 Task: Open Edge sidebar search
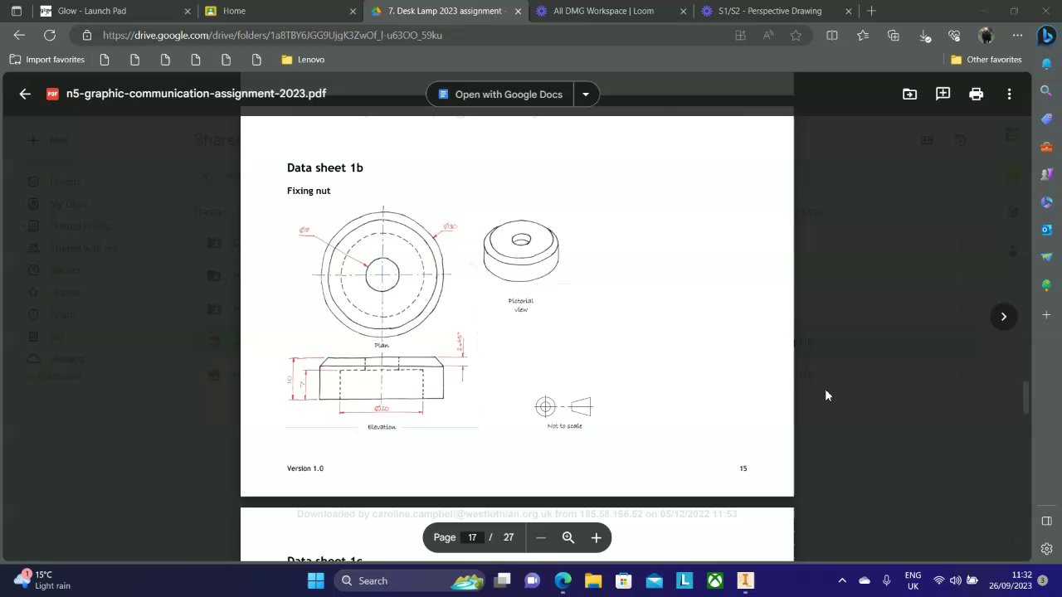(1046, 91)
